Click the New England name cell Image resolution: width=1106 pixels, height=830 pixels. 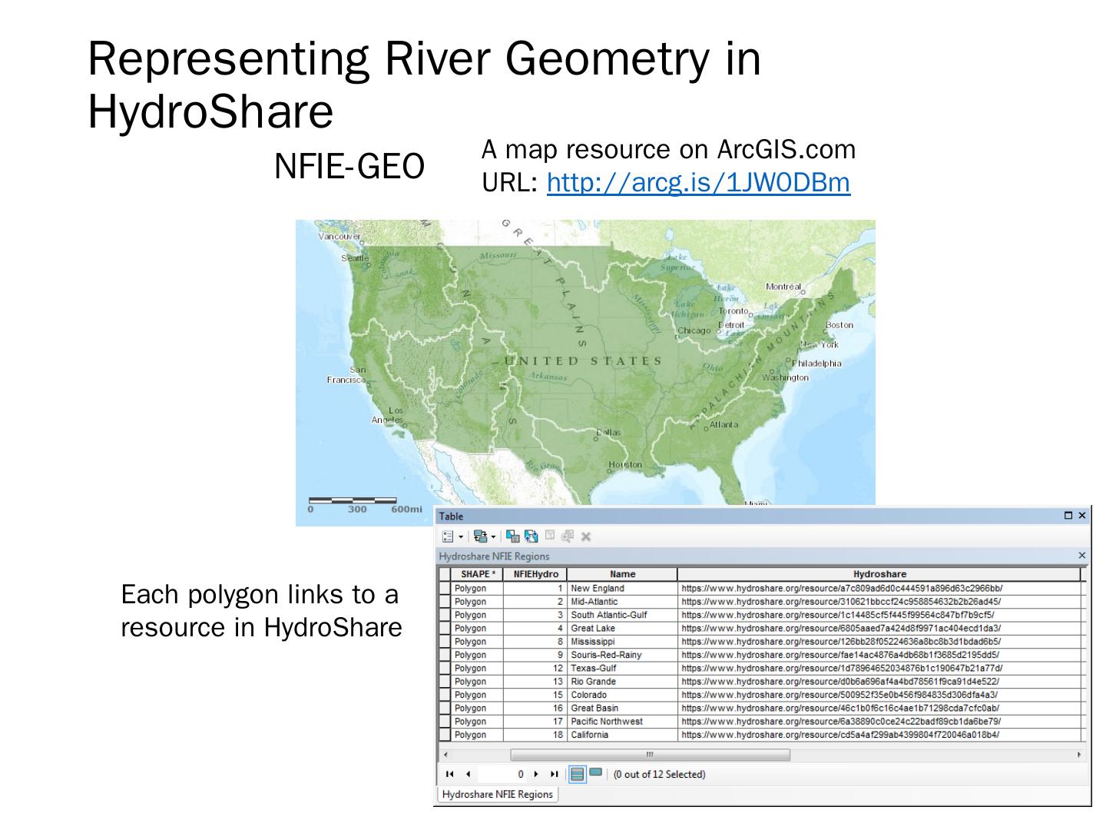pos(622,589)
